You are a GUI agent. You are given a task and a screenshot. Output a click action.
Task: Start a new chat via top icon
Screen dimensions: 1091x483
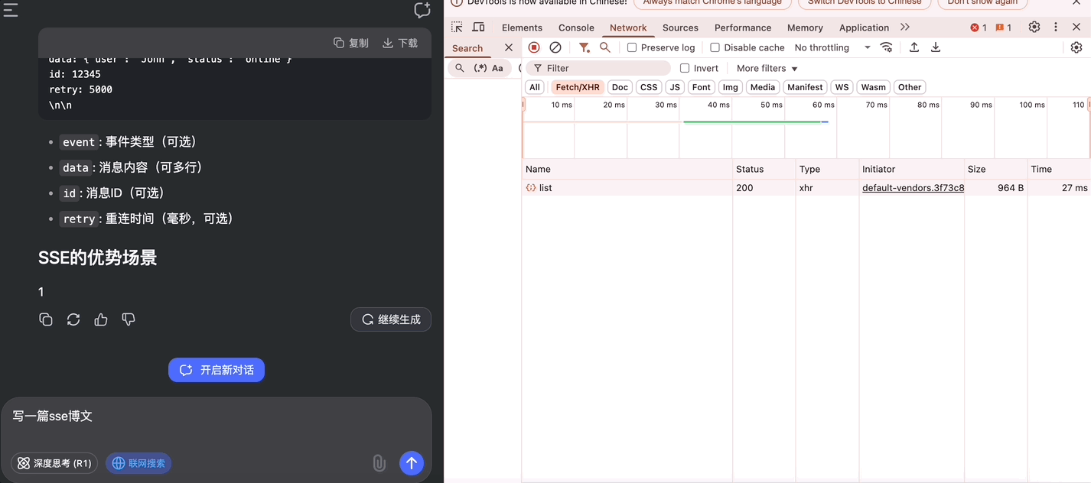(x=422, y=10)
